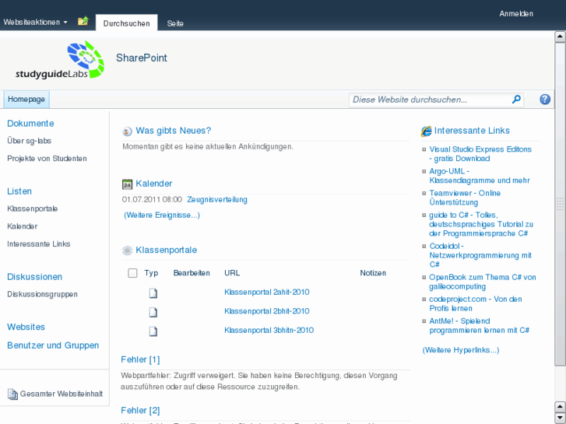
Task: Open the Diskussionen sidebar heading
Action: (x=35, y=277)
